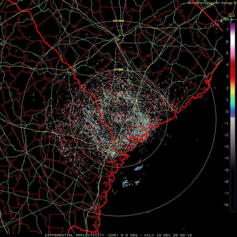
Task: Click the TH label on the color scale
Action: 226,205
